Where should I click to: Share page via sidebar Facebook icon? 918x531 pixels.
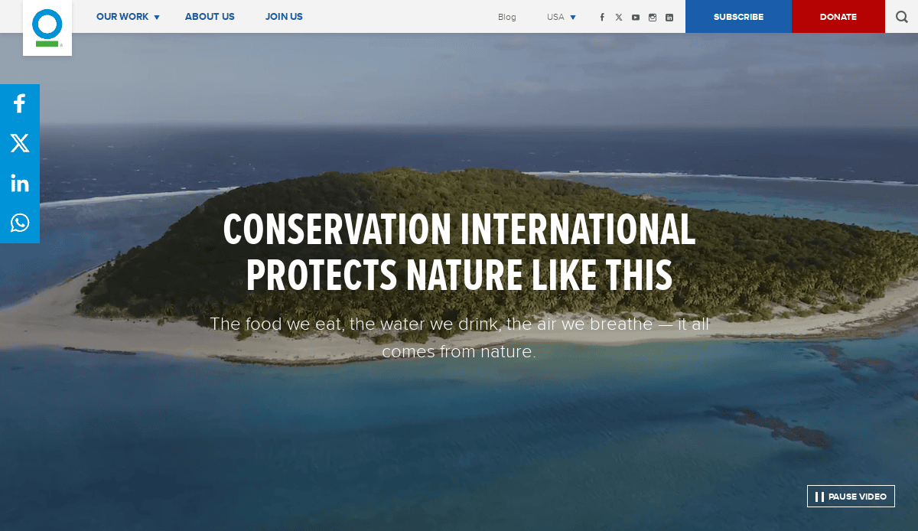pyautogui.click(x=20, y=103)
